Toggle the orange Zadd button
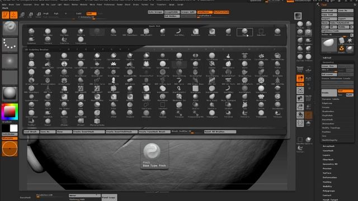The image size is (358, 201). click(x=92, y=13)
